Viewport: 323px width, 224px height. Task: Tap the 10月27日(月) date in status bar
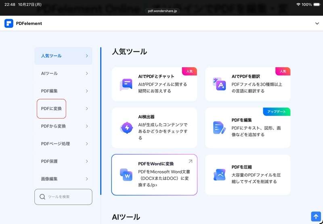(x=29, y=4)
